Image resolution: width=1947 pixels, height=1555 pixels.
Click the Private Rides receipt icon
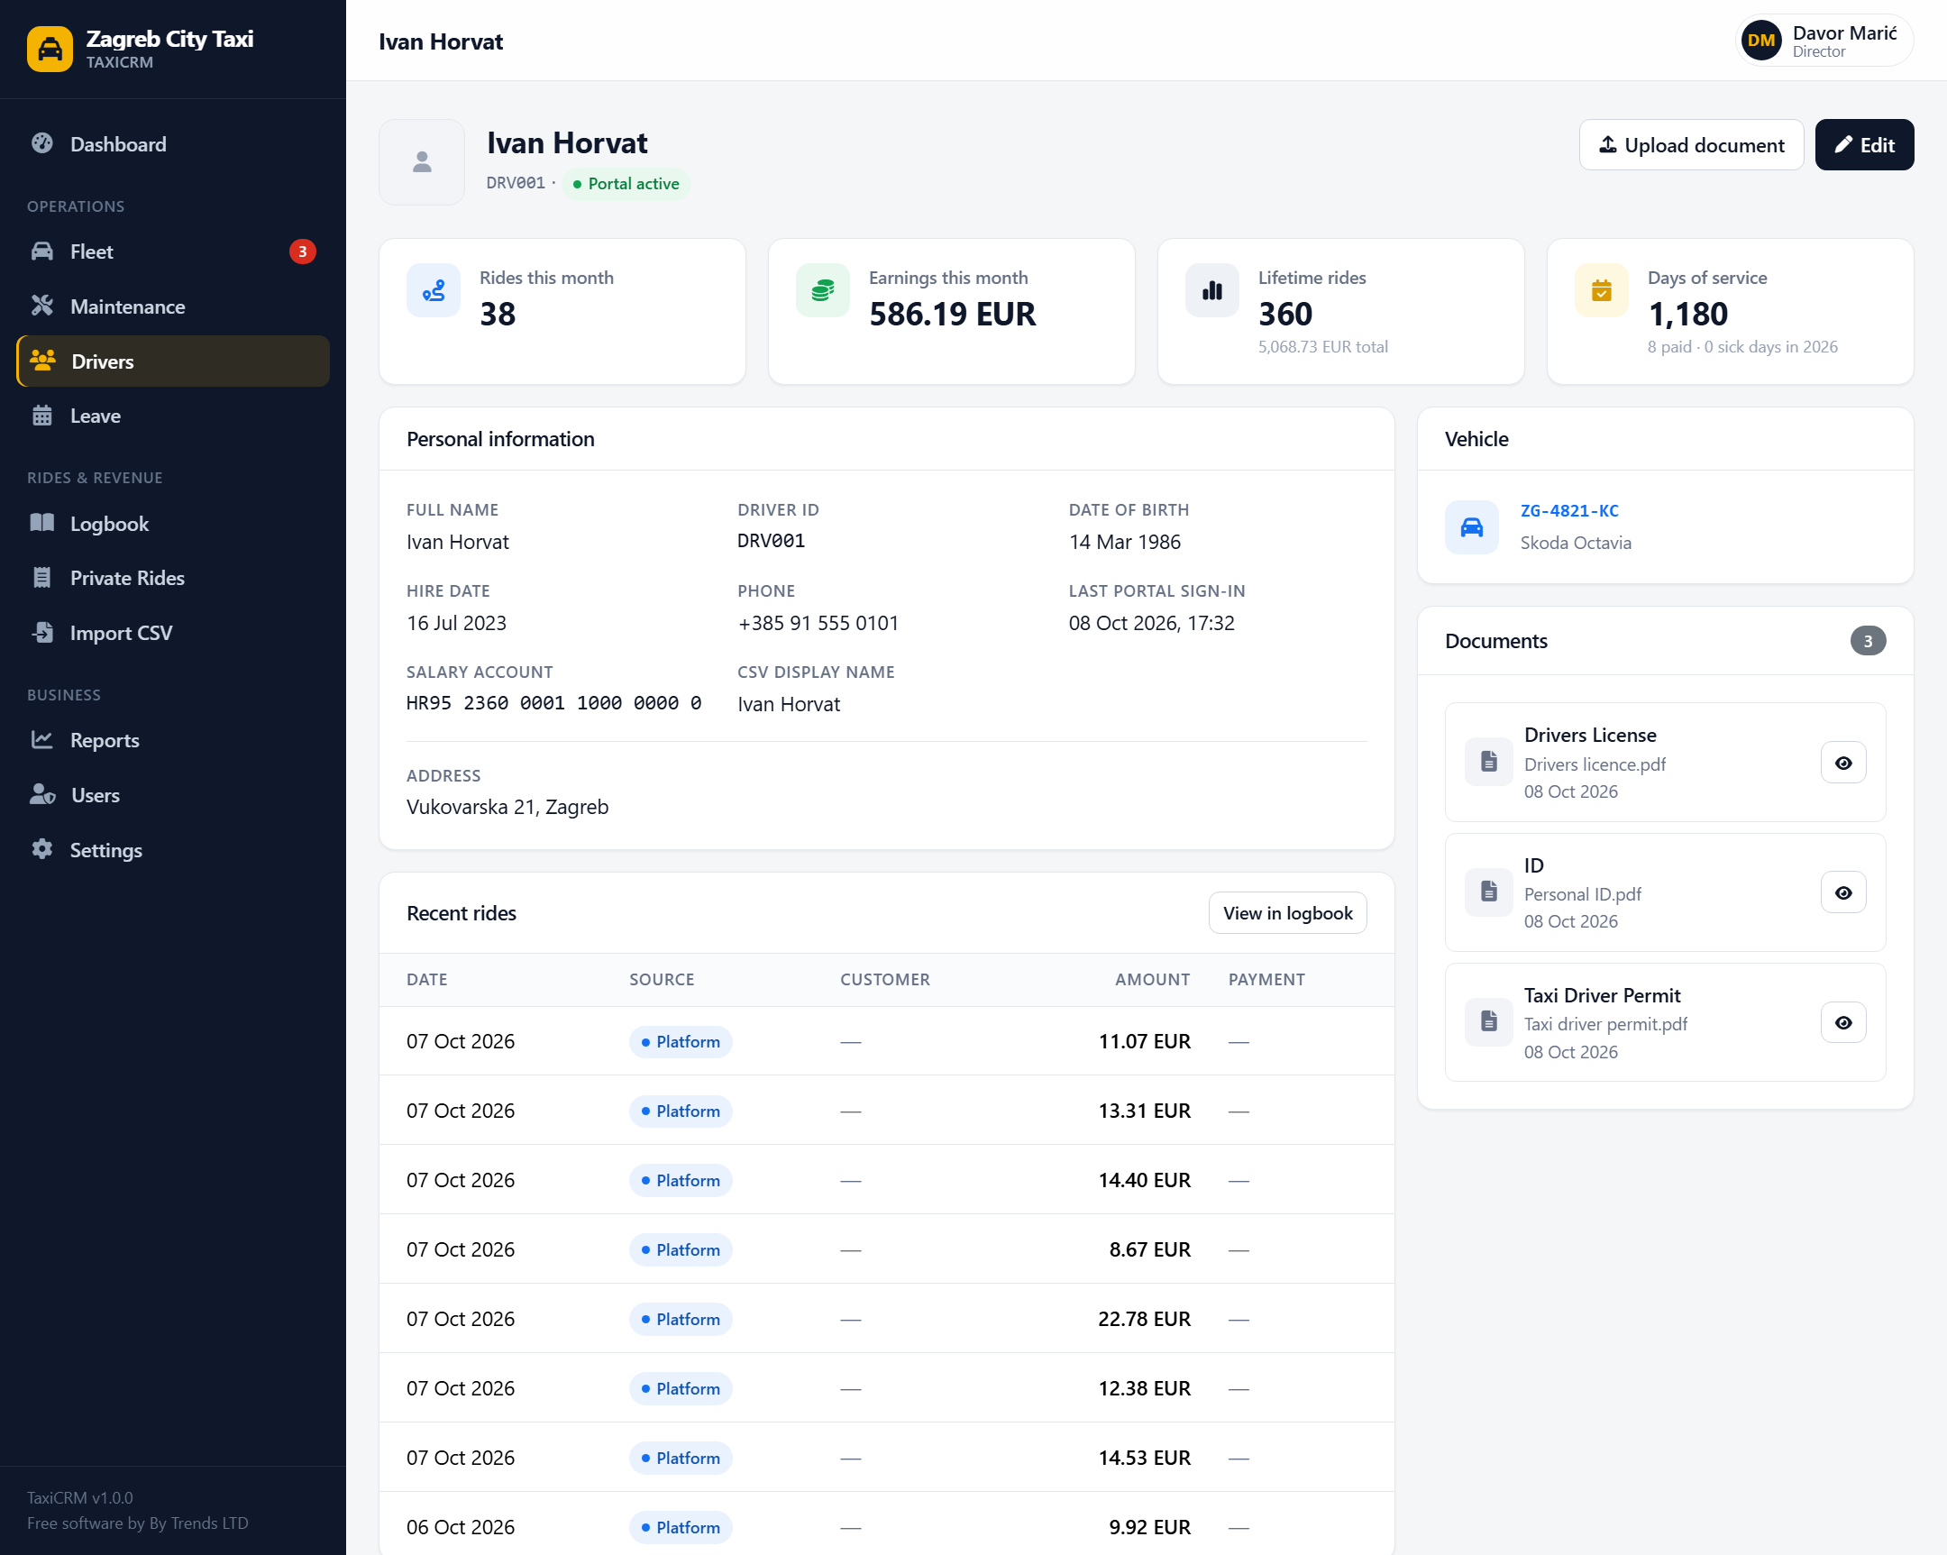click(42, 578)
